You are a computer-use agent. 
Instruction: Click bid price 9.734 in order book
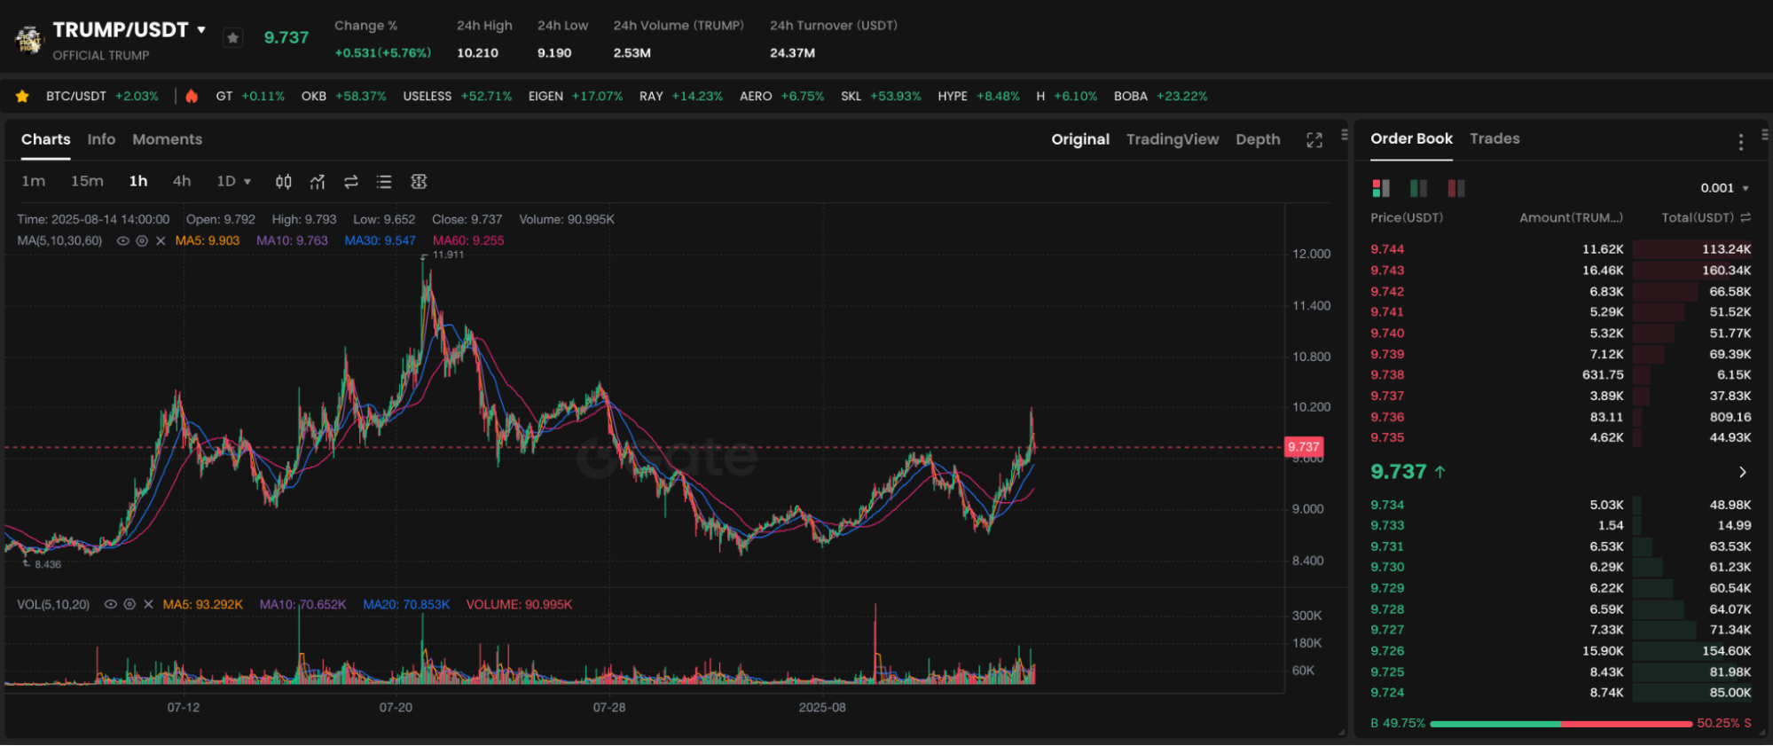click(1387, 505)
